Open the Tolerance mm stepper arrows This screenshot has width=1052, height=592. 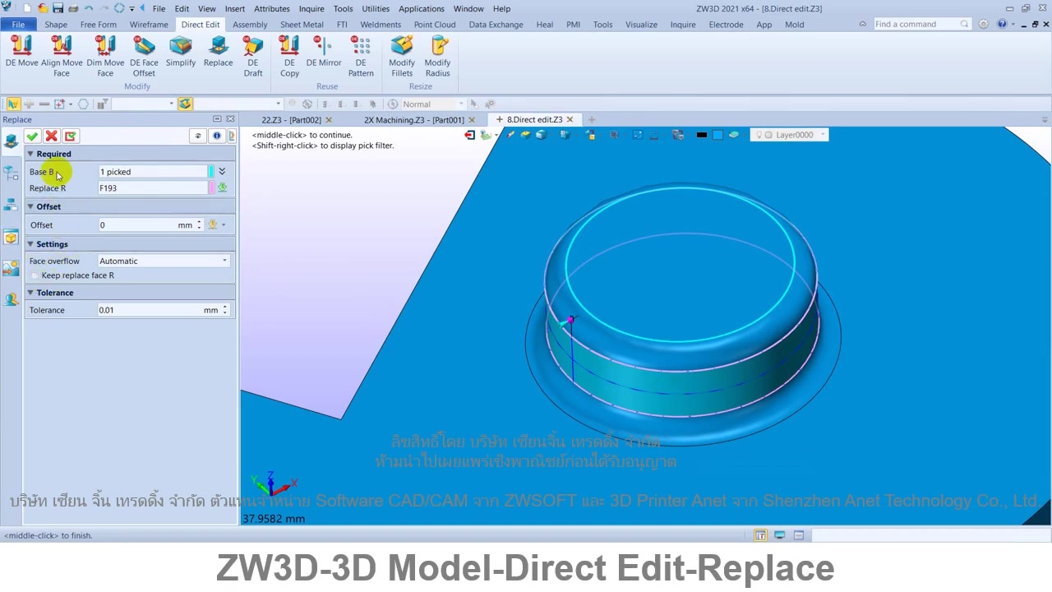[x=224, y=310]
